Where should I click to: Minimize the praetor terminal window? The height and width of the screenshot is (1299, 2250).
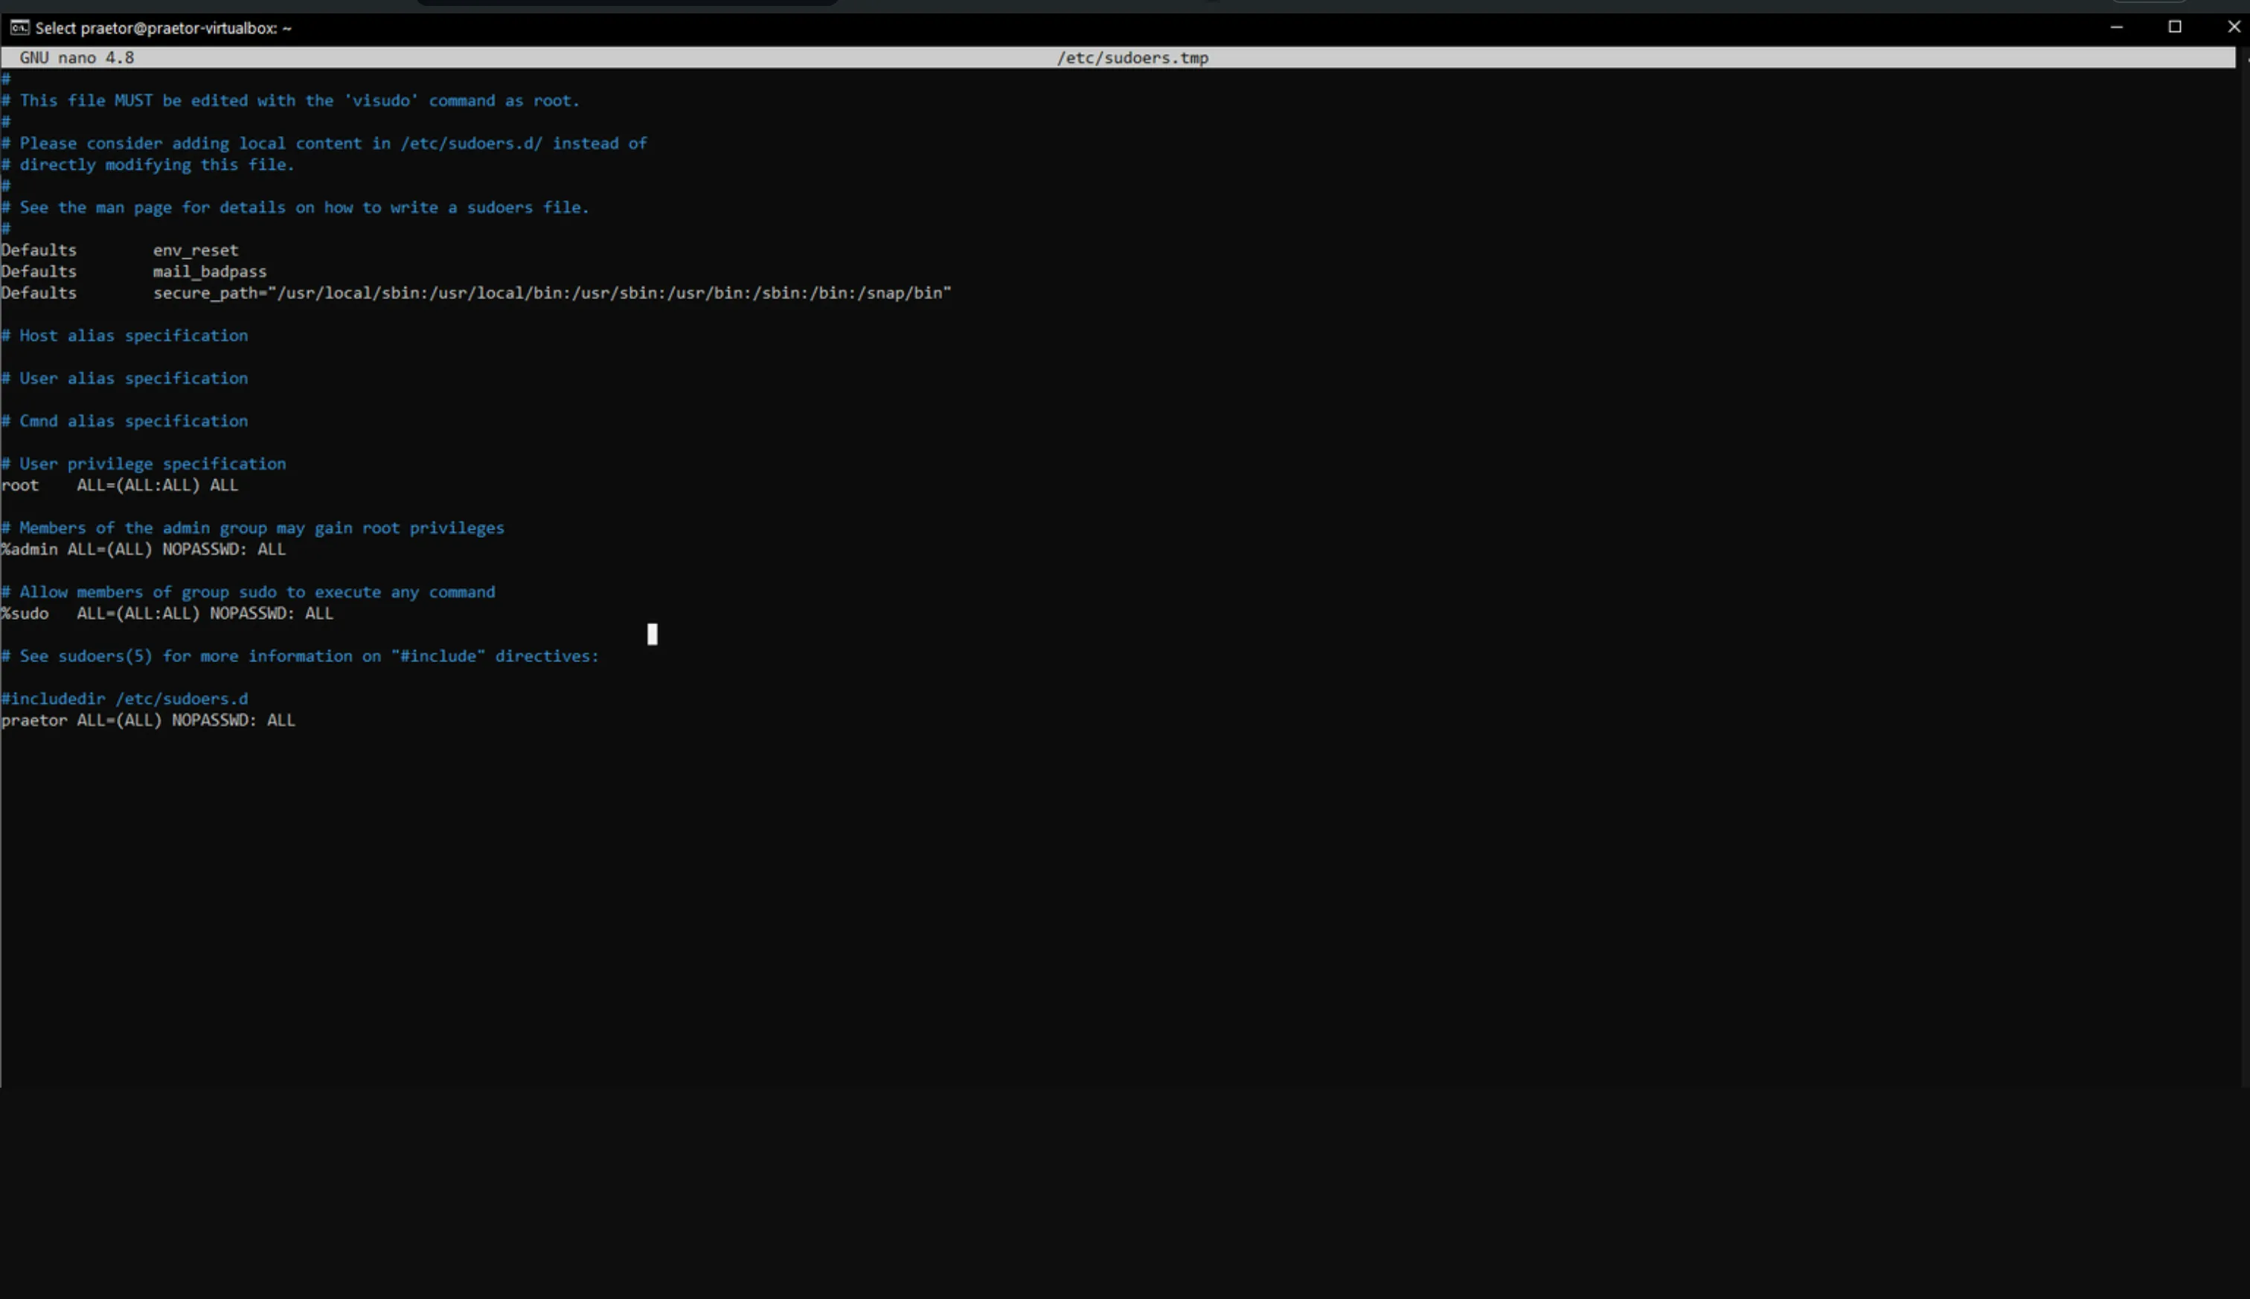click(x=2115, y=28)
